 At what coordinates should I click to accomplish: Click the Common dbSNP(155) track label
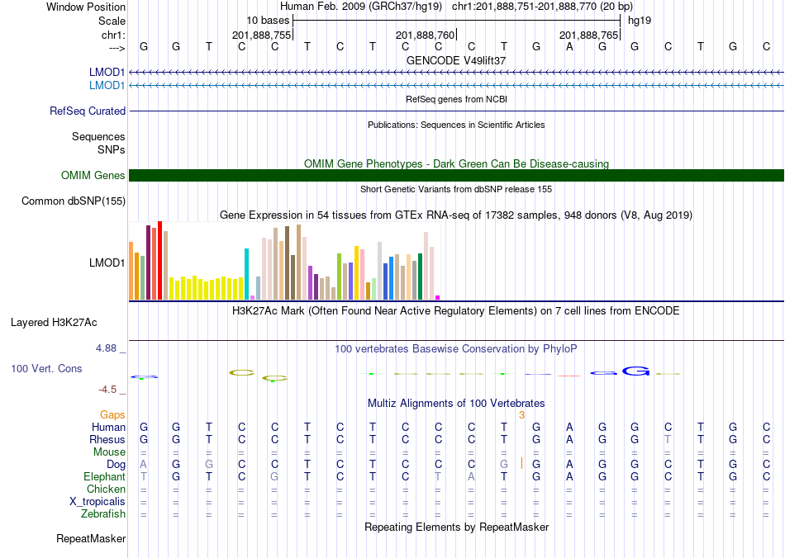[73, 201]
